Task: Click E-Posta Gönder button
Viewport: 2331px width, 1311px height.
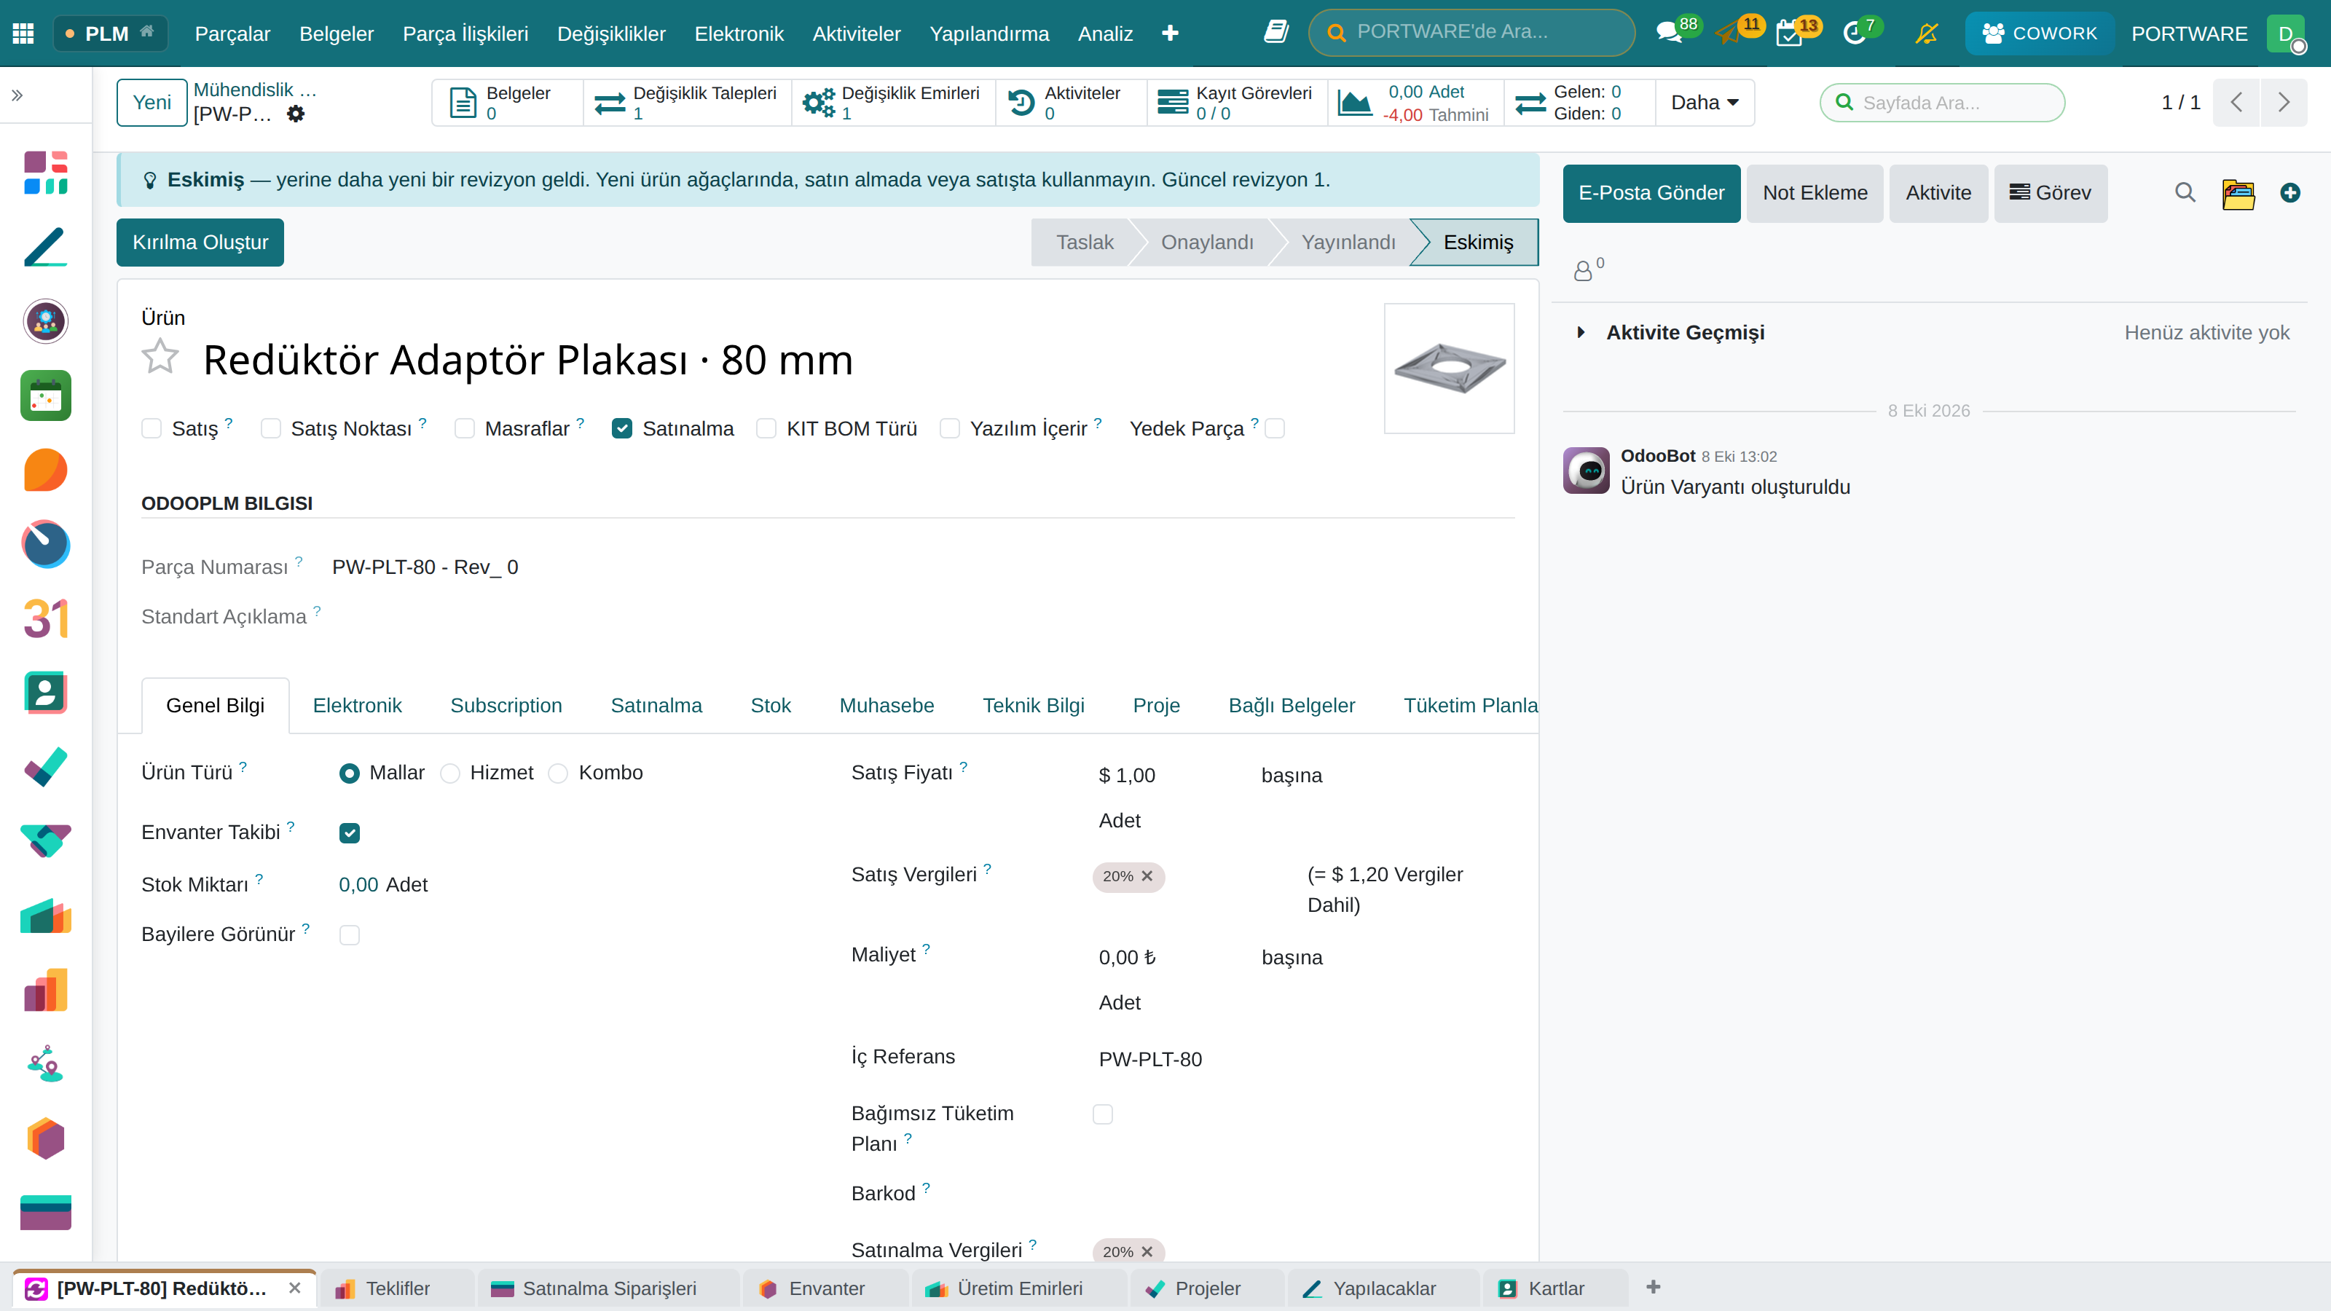Action: click(x=1651, y=193)
